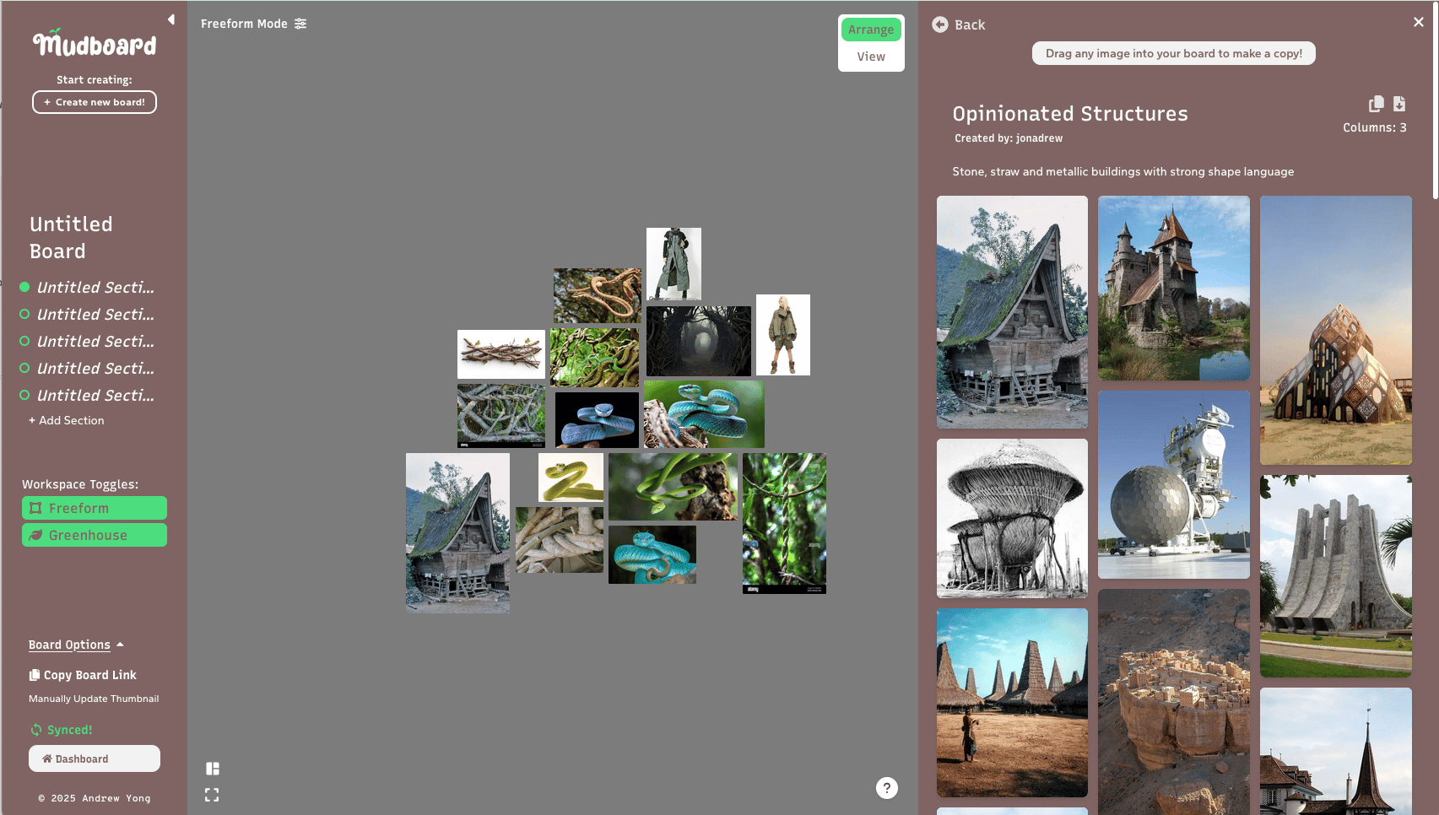Image resolution: width=1439 pixels, height=815 pixels.
Task: Click the download board icon
Action: click(1399, 104)
